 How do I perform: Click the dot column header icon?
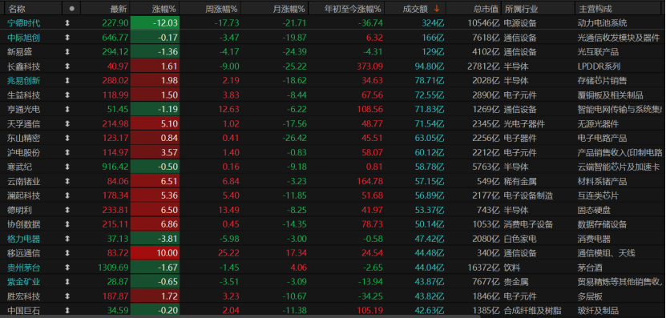tap(71, 8)
